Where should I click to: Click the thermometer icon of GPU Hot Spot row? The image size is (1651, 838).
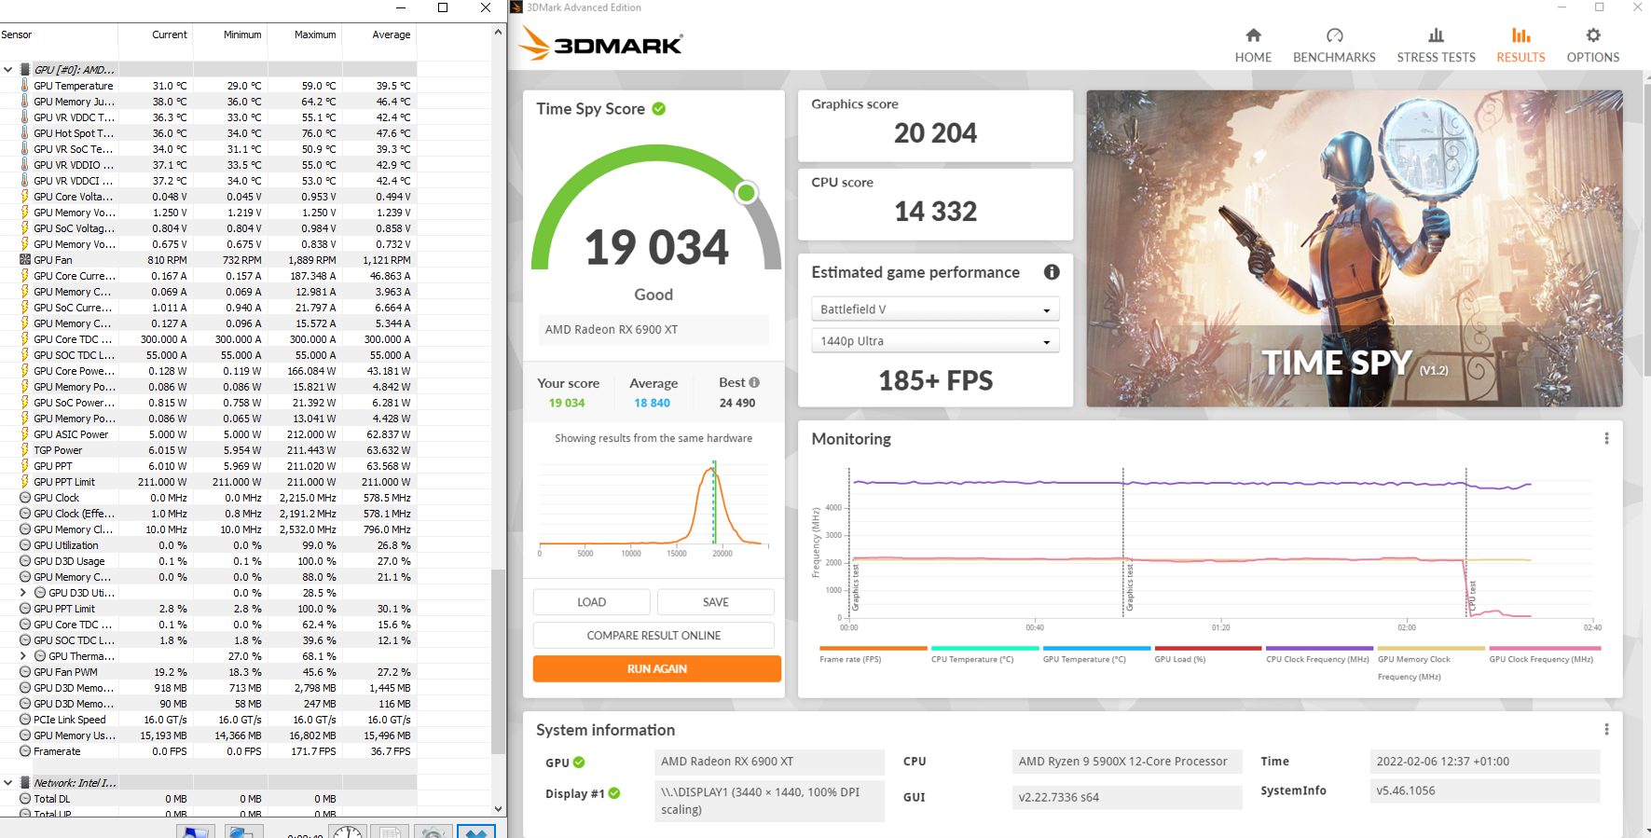point(25,133)
